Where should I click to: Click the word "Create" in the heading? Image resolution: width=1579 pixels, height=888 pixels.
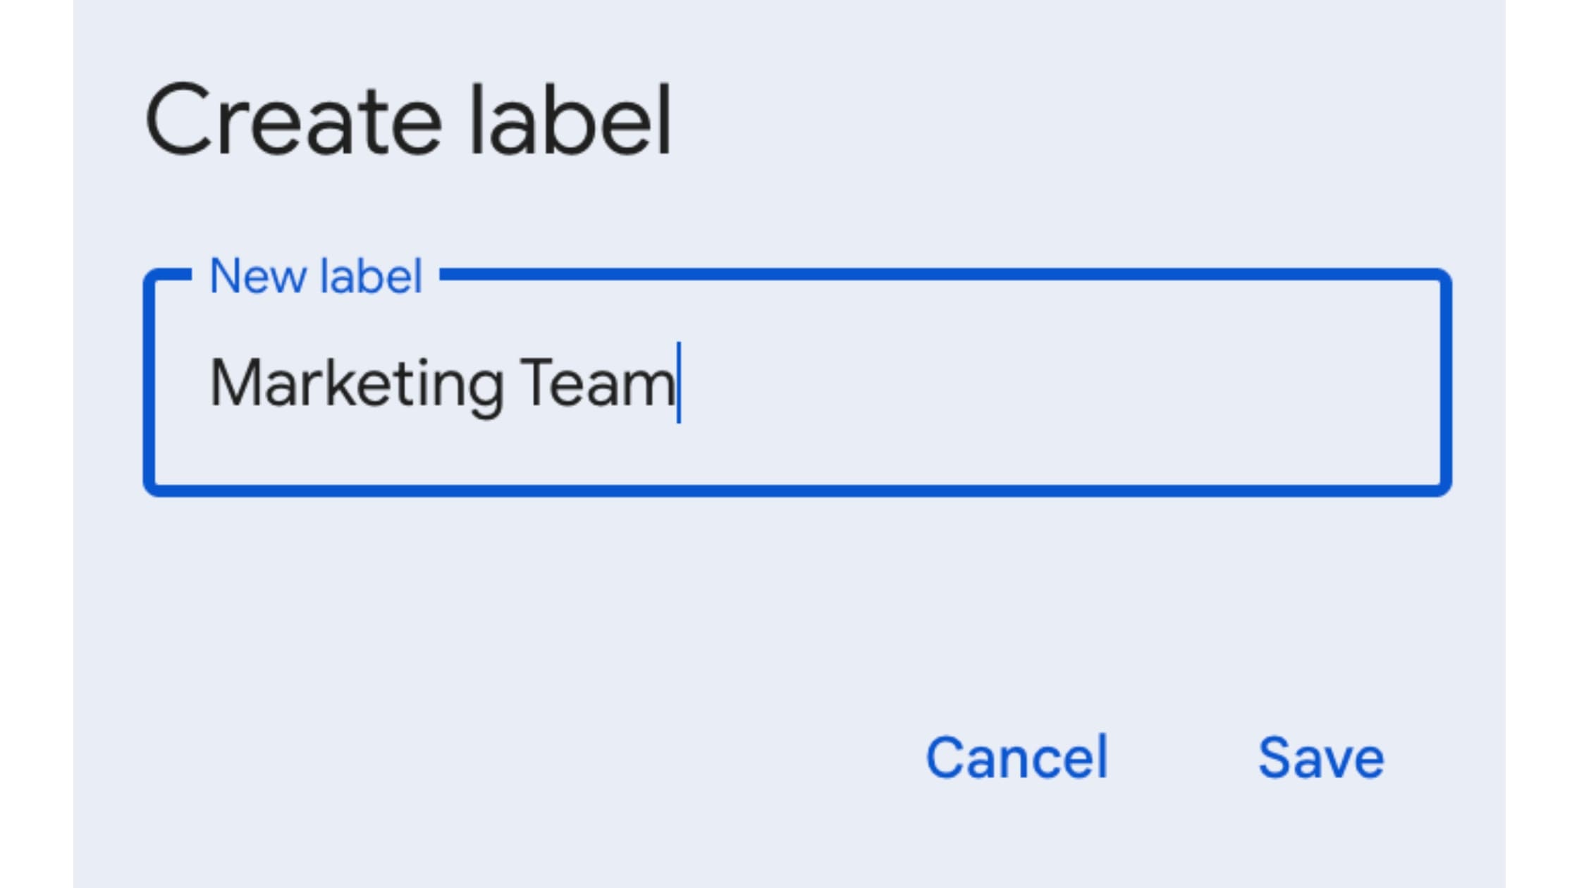(x=293, y=120)
